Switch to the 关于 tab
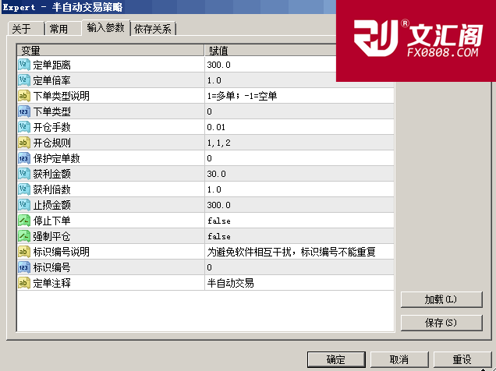496x371 pixels. [22, 30]
